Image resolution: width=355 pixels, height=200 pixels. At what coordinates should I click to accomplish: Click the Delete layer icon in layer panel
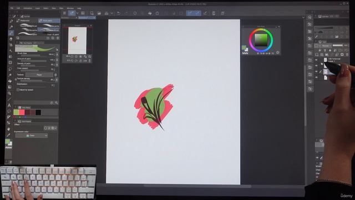(x=347, y=54)
